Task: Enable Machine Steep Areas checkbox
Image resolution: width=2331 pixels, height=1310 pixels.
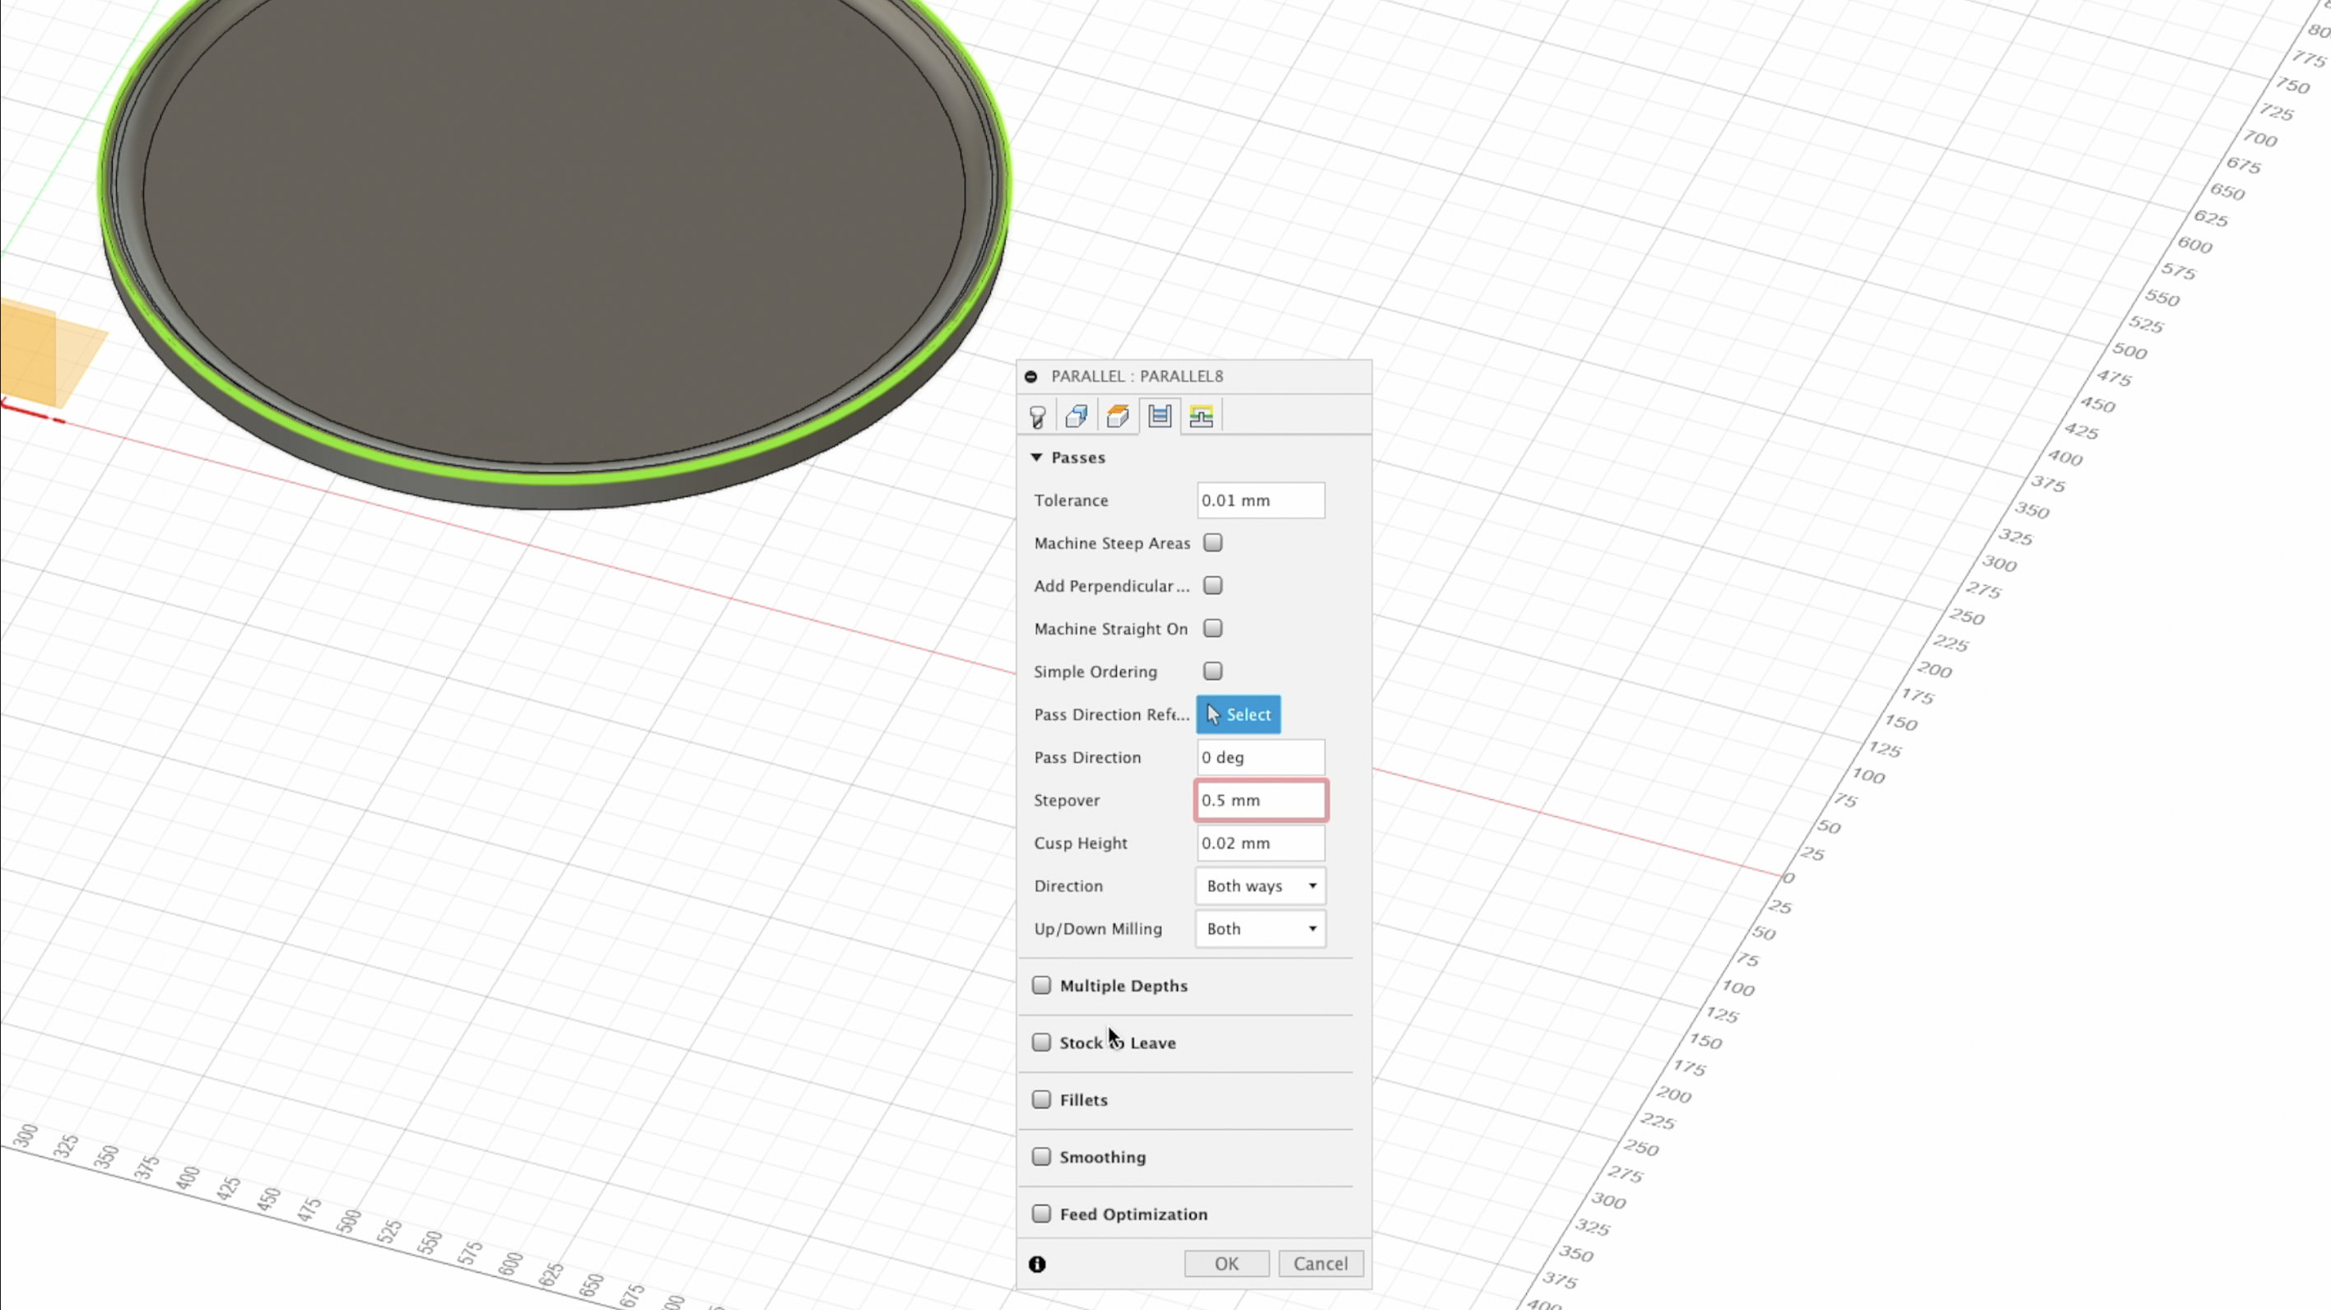Action: 1212,543
